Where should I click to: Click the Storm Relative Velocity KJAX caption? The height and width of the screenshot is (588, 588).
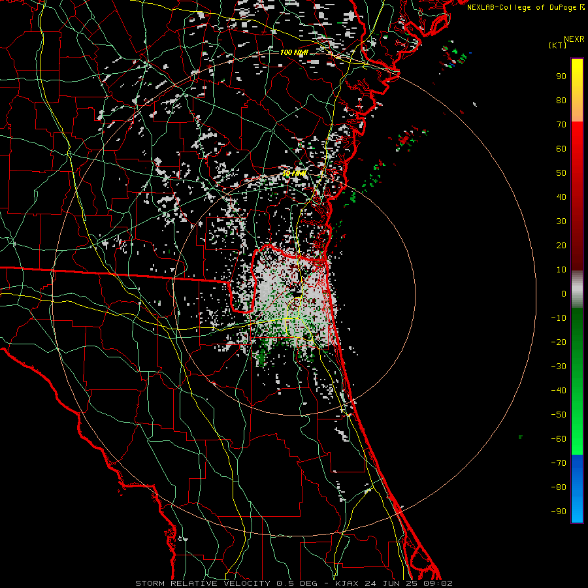click(293, 583)
